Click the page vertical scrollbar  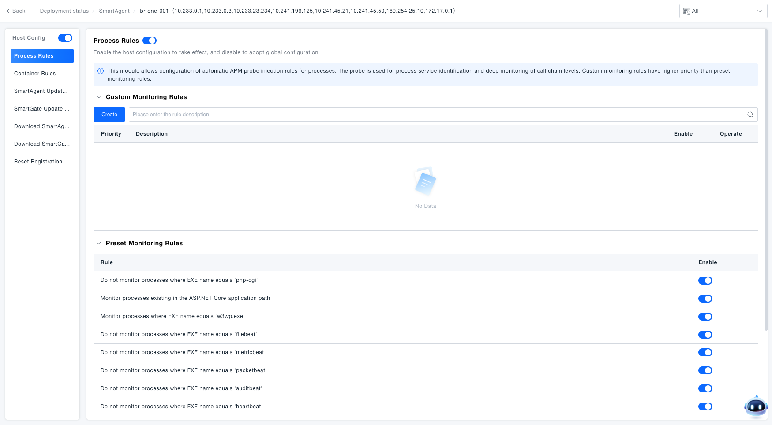766,181
